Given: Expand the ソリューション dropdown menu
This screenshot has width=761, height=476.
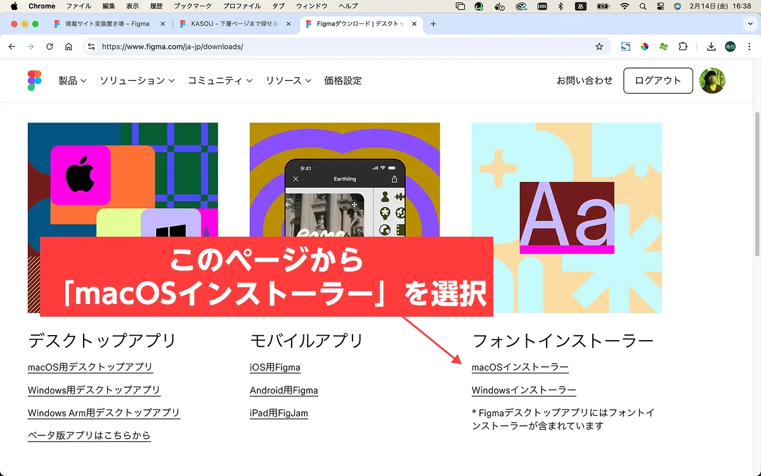Looking at the screenshot, I should click(x=136, y=81).
